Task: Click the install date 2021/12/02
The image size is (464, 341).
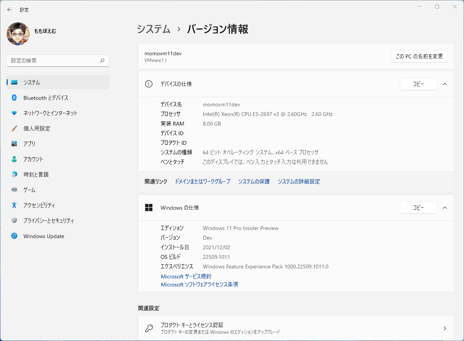Action: pos(216,247)
